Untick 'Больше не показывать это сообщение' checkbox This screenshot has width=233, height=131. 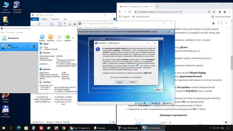(111, 77)
